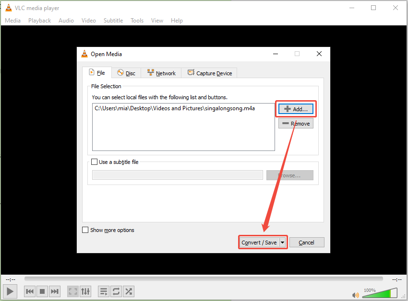Open the Tools menu
The height and width of the screenshot is (301, 408).
[x=137, y=21]
